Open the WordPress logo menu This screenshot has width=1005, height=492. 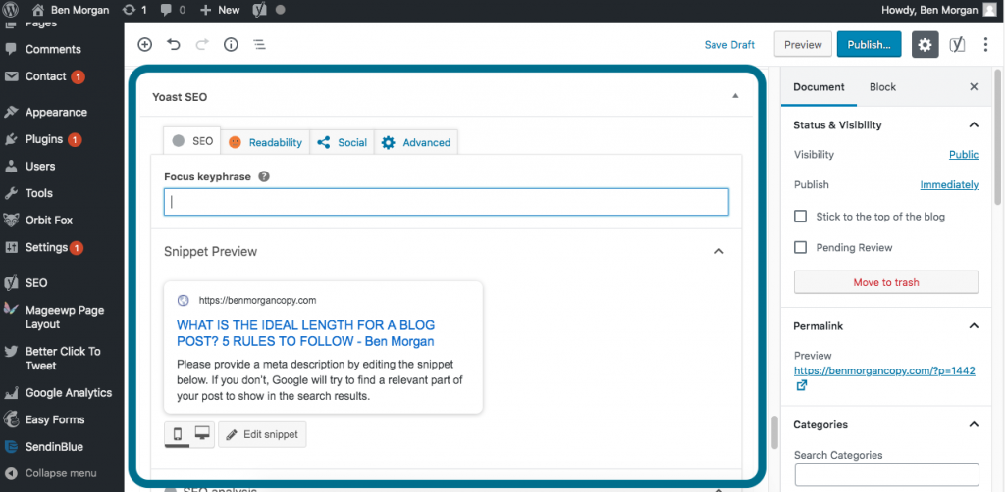coord(11,10)
